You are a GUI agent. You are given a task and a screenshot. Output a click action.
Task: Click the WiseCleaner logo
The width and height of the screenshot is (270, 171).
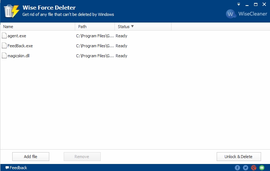(x=246, y=14)
